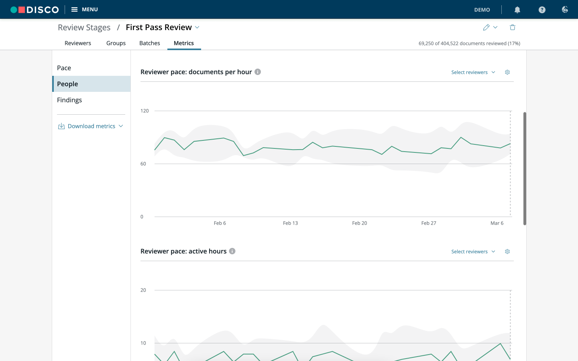
Task: Open the help question mark icon
Action: pos(542,10)
